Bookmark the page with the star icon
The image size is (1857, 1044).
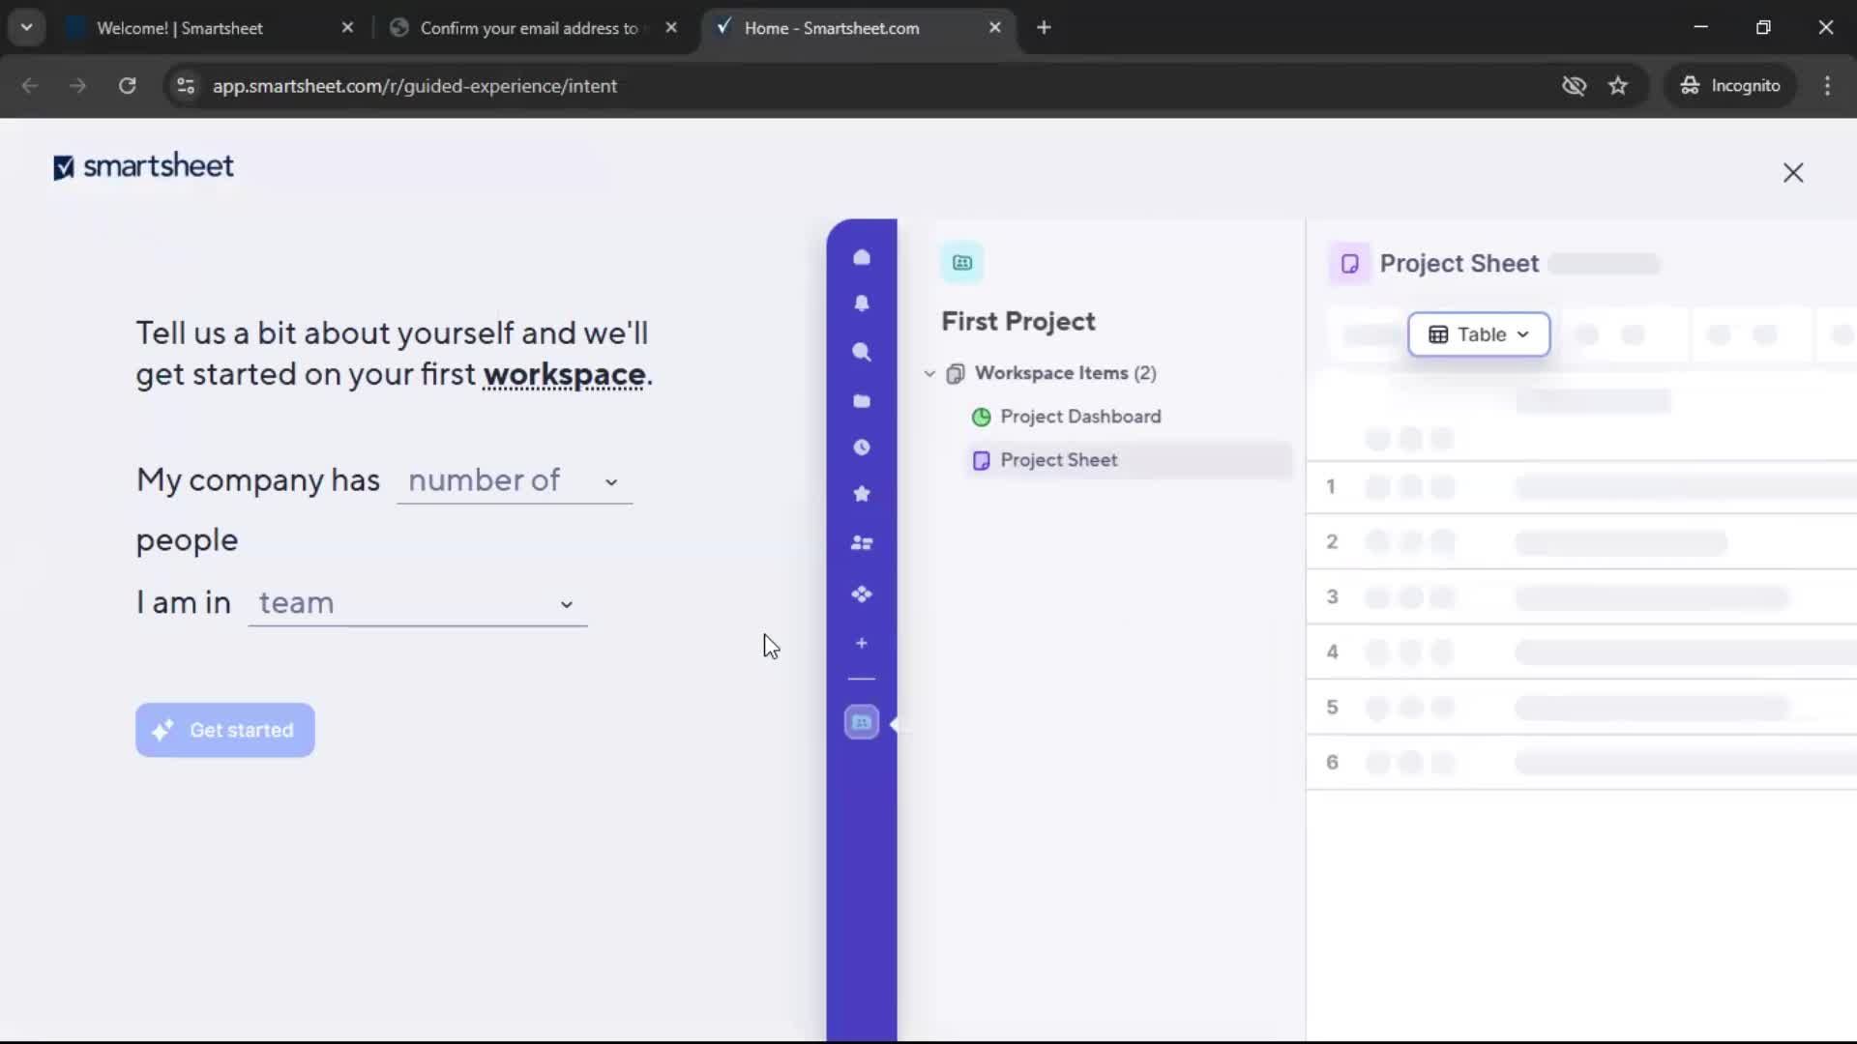point(1618,85)
